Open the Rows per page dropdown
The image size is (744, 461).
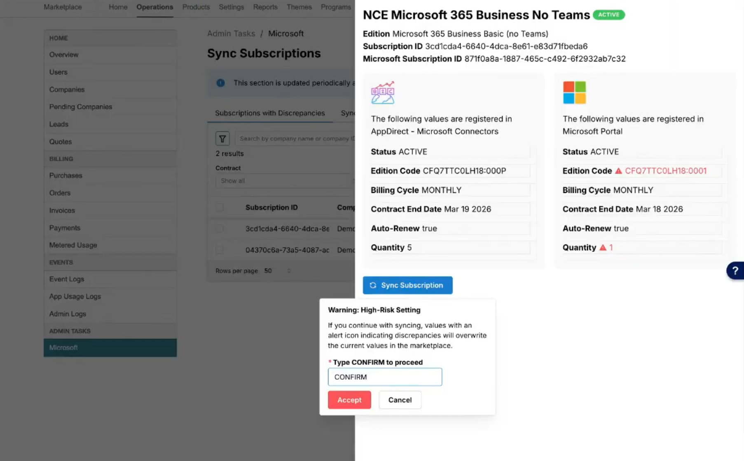pyautogui.click(x=277, y=271)
